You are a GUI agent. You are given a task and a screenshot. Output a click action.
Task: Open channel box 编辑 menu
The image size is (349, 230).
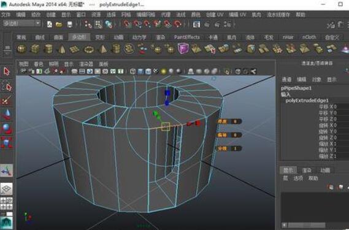click(301, 80)
